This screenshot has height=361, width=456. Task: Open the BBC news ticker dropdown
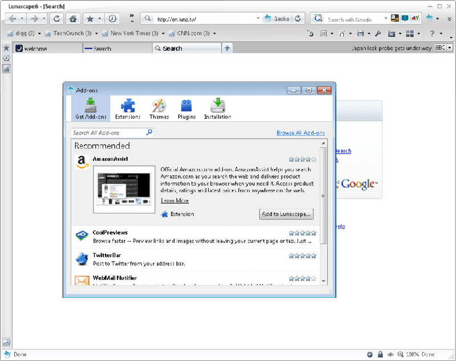point(450,48)
